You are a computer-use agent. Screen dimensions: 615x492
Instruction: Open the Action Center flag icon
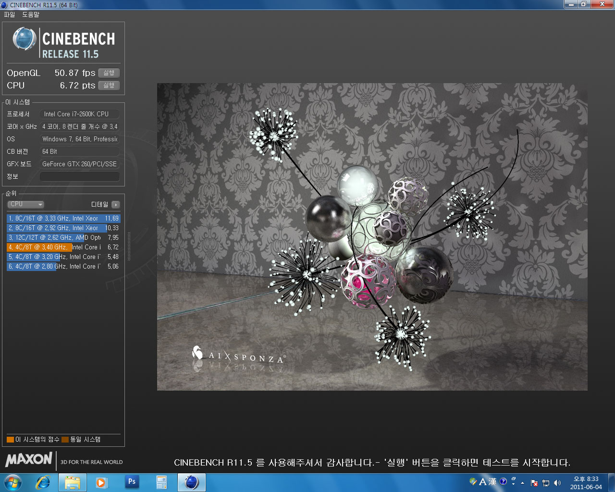(x=534, y=483)
